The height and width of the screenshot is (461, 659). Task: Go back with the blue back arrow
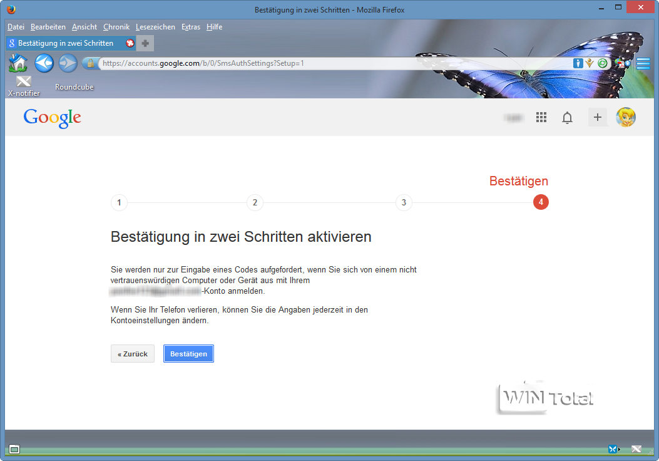[x=44, y=63]
